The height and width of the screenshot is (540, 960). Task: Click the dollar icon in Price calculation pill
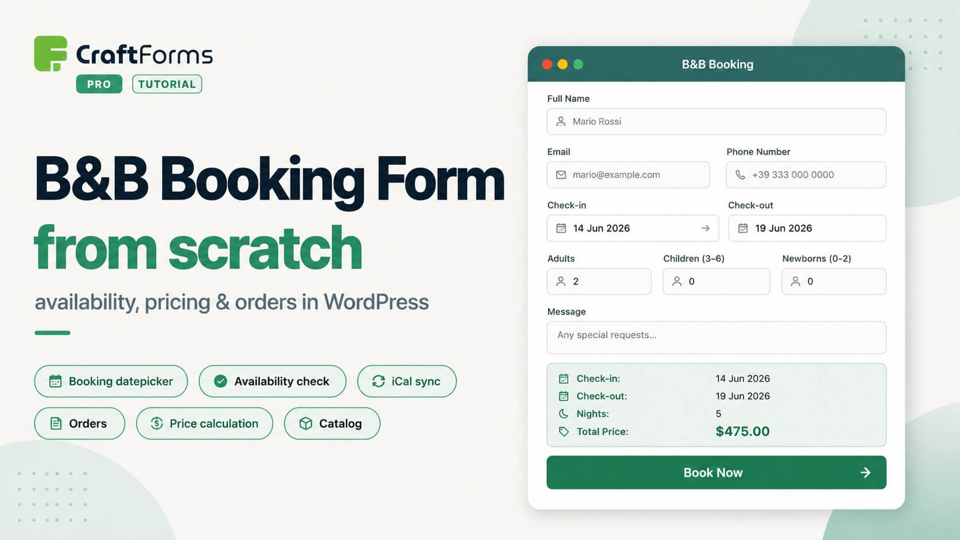click(157, 424)
